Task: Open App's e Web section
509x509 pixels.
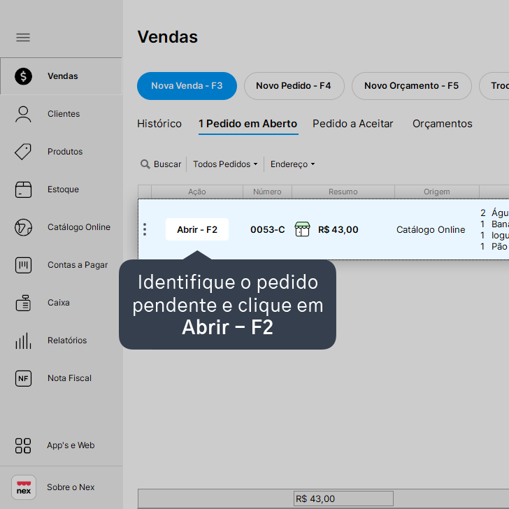Action: click(61, 445)
